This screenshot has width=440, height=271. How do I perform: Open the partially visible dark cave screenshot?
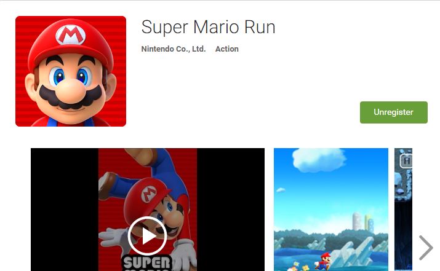(x=403, y=210)
